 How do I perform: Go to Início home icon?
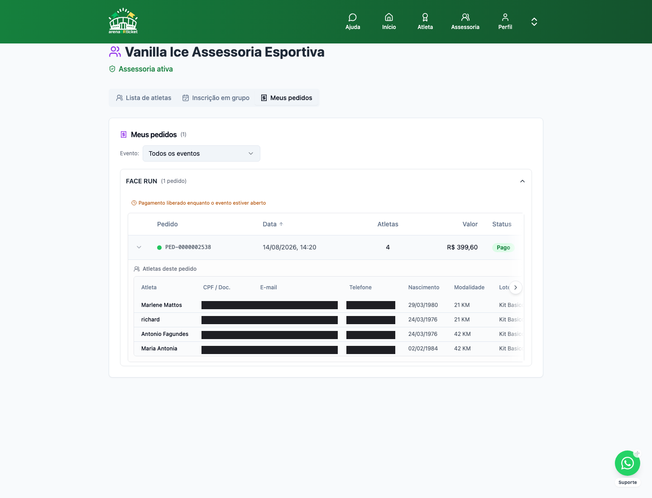(x=389, y=17)
